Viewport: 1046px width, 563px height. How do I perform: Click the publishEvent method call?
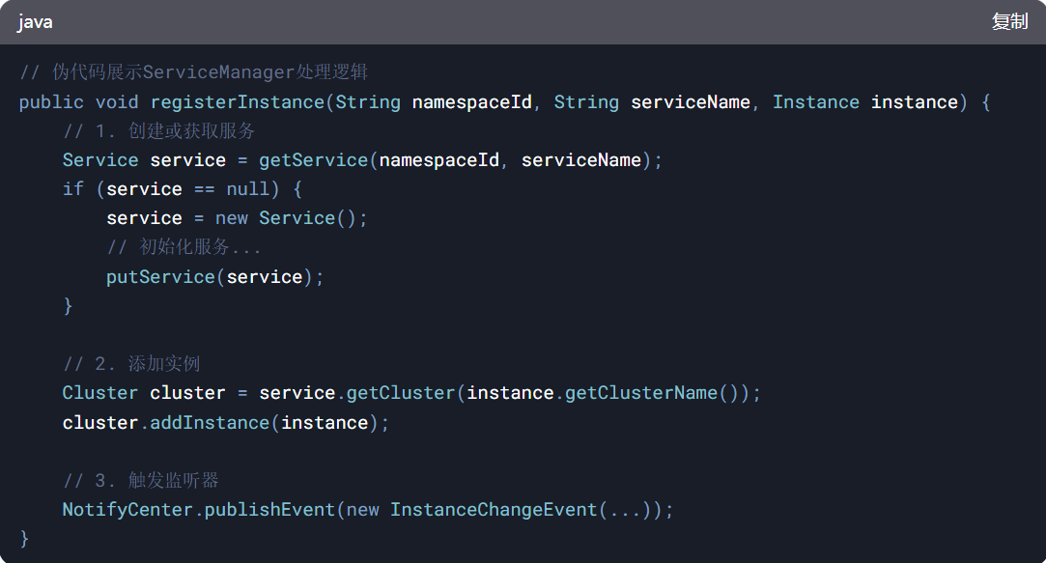(x=269, y=510)
